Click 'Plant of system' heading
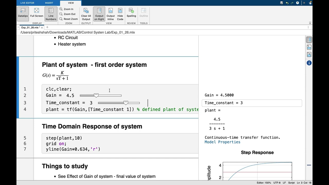The width and height of the screenshot is (329, 185). pos(94,65)
